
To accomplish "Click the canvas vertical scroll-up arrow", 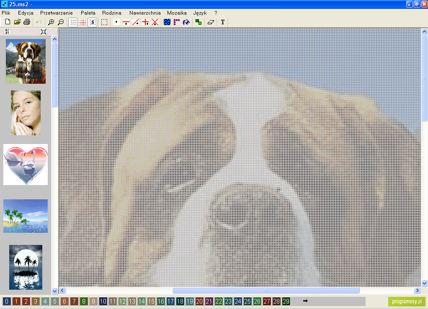I will [x=425, y=32].
